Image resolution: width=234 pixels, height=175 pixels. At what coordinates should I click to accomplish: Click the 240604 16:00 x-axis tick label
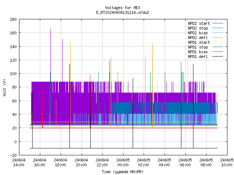coord(39,163)
